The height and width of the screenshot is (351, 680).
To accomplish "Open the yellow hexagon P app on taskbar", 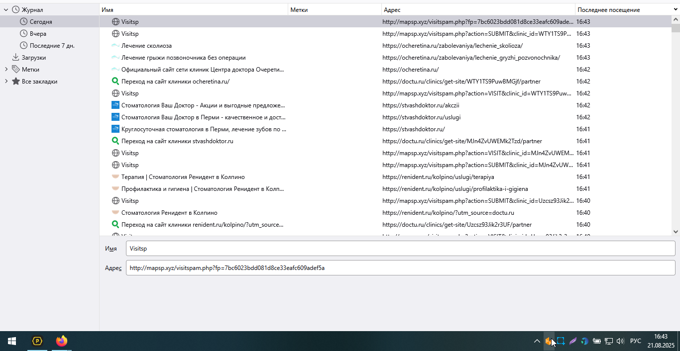I will (x=37, y=341).
